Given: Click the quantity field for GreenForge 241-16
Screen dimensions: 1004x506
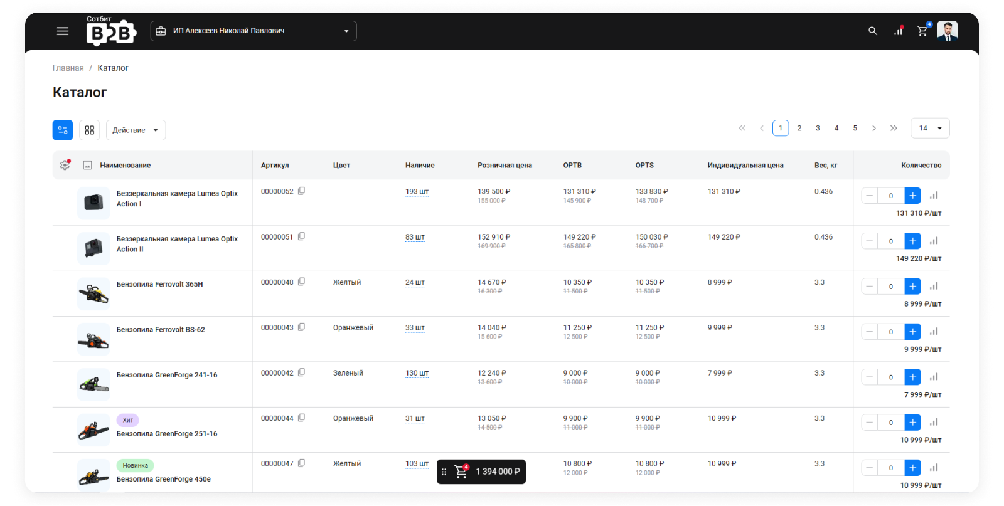Looking at the screenshot, I should [x=891, y=377].
